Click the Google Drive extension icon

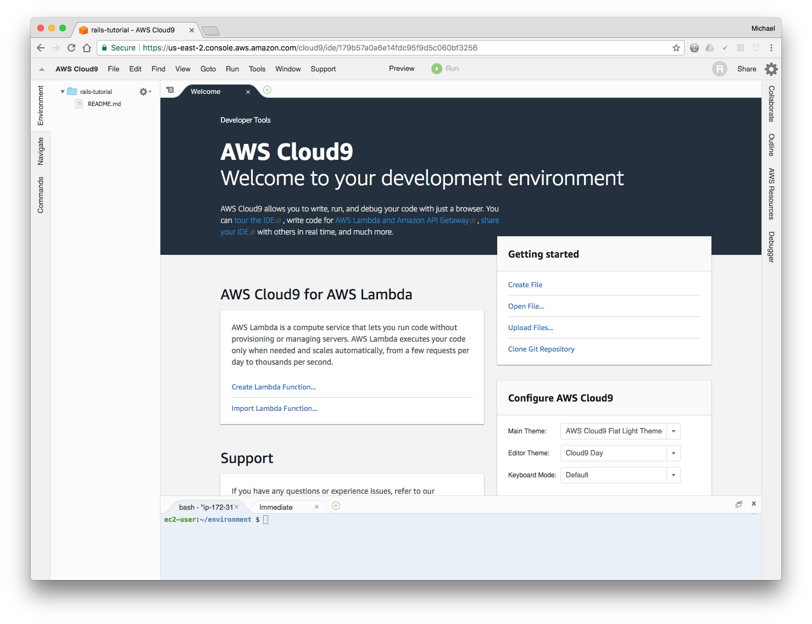tap(710, 48)
